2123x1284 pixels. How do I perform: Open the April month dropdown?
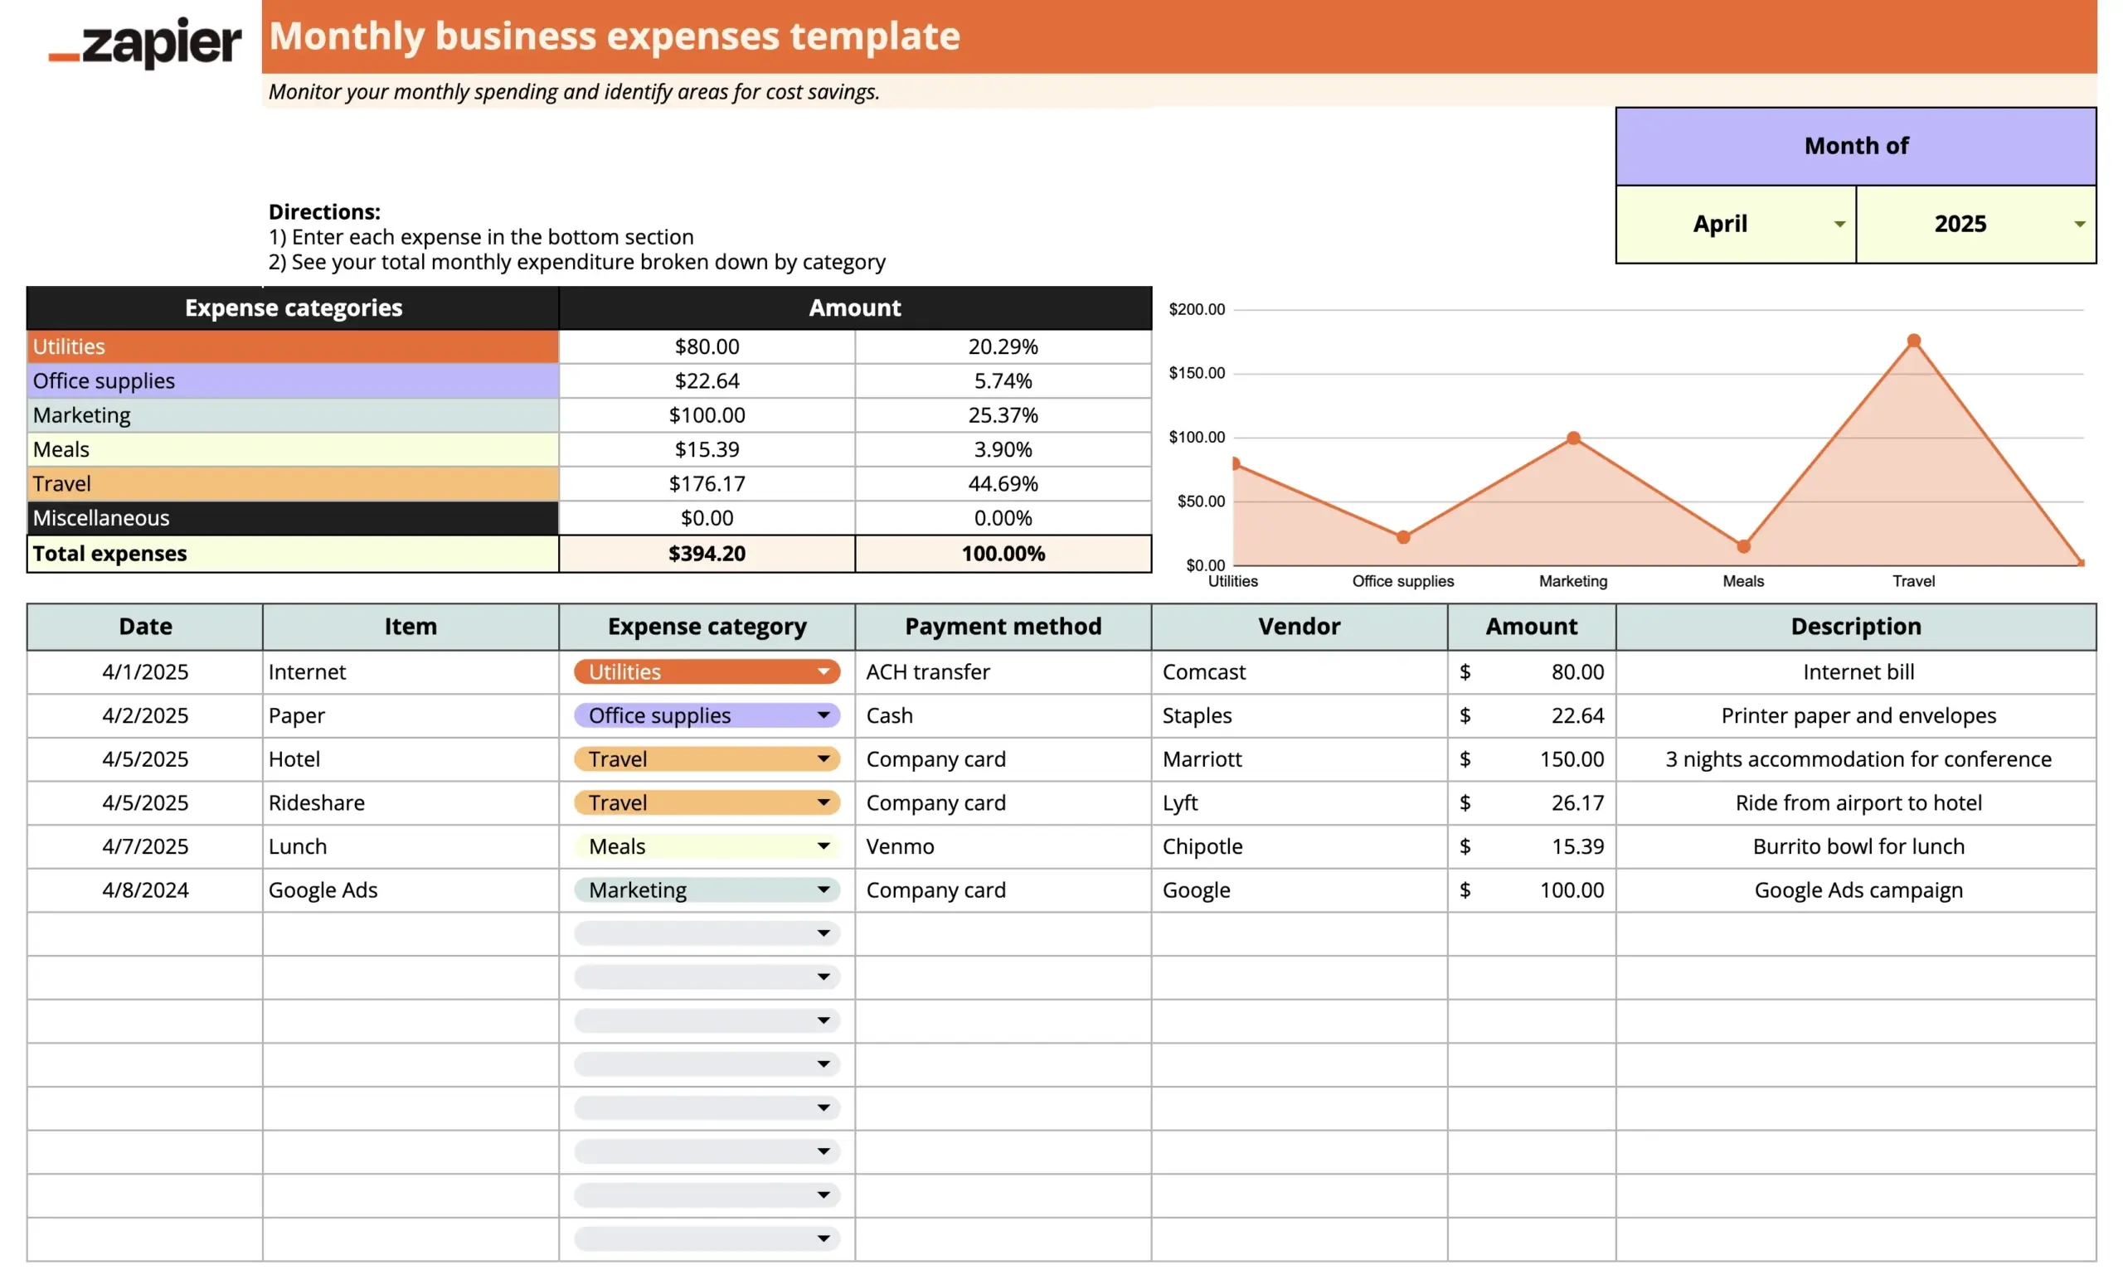coord(1839,224)
